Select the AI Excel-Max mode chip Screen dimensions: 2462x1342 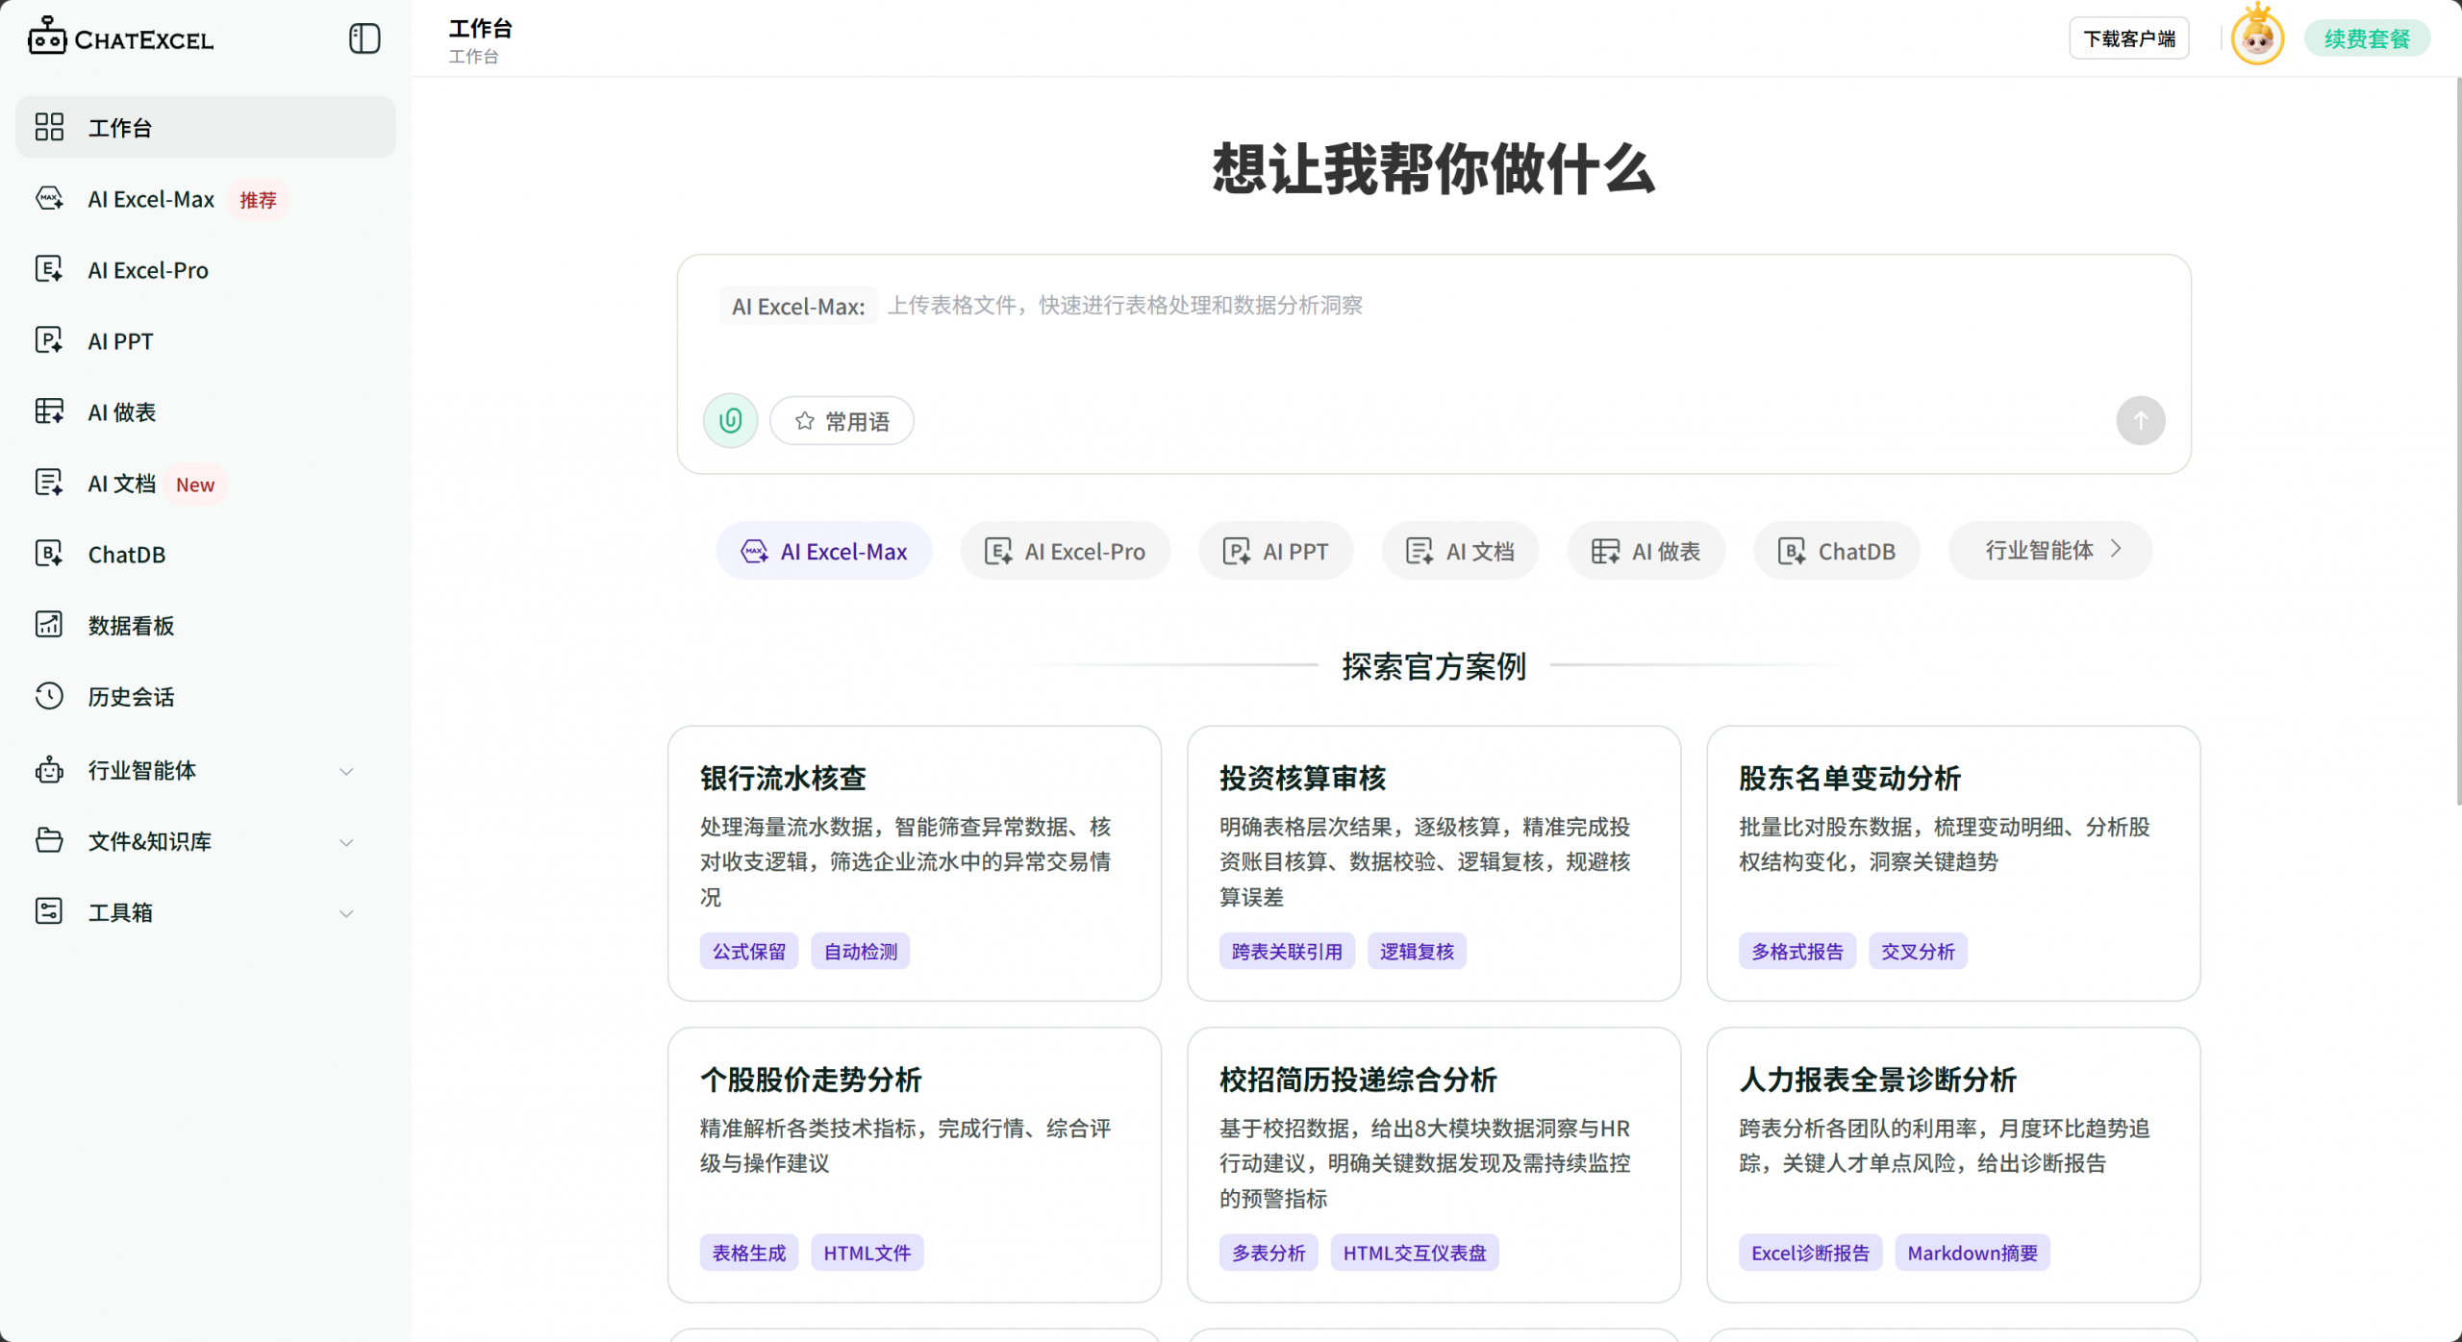tap(824, 551)
